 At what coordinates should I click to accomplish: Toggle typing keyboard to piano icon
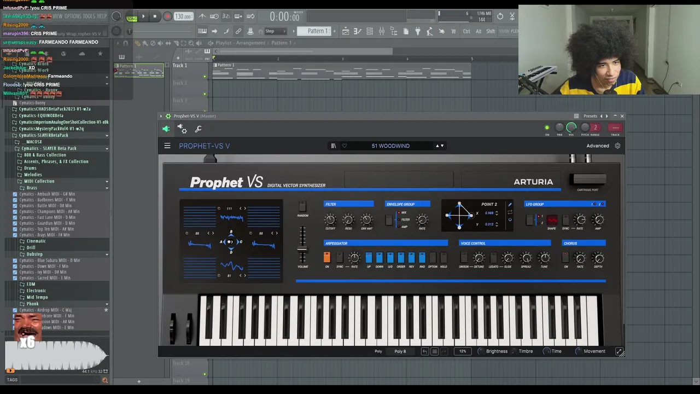(x=202, y=31)
